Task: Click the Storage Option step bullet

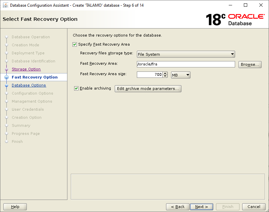Action: pos(6,69)
